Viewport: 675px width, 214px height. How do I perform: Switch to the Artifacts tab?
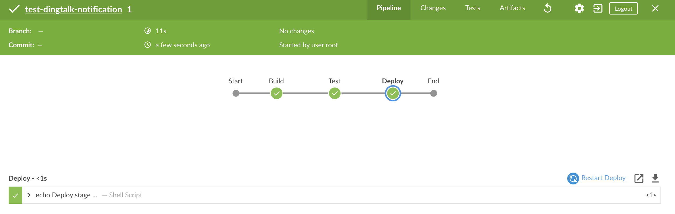click(512, 8)
